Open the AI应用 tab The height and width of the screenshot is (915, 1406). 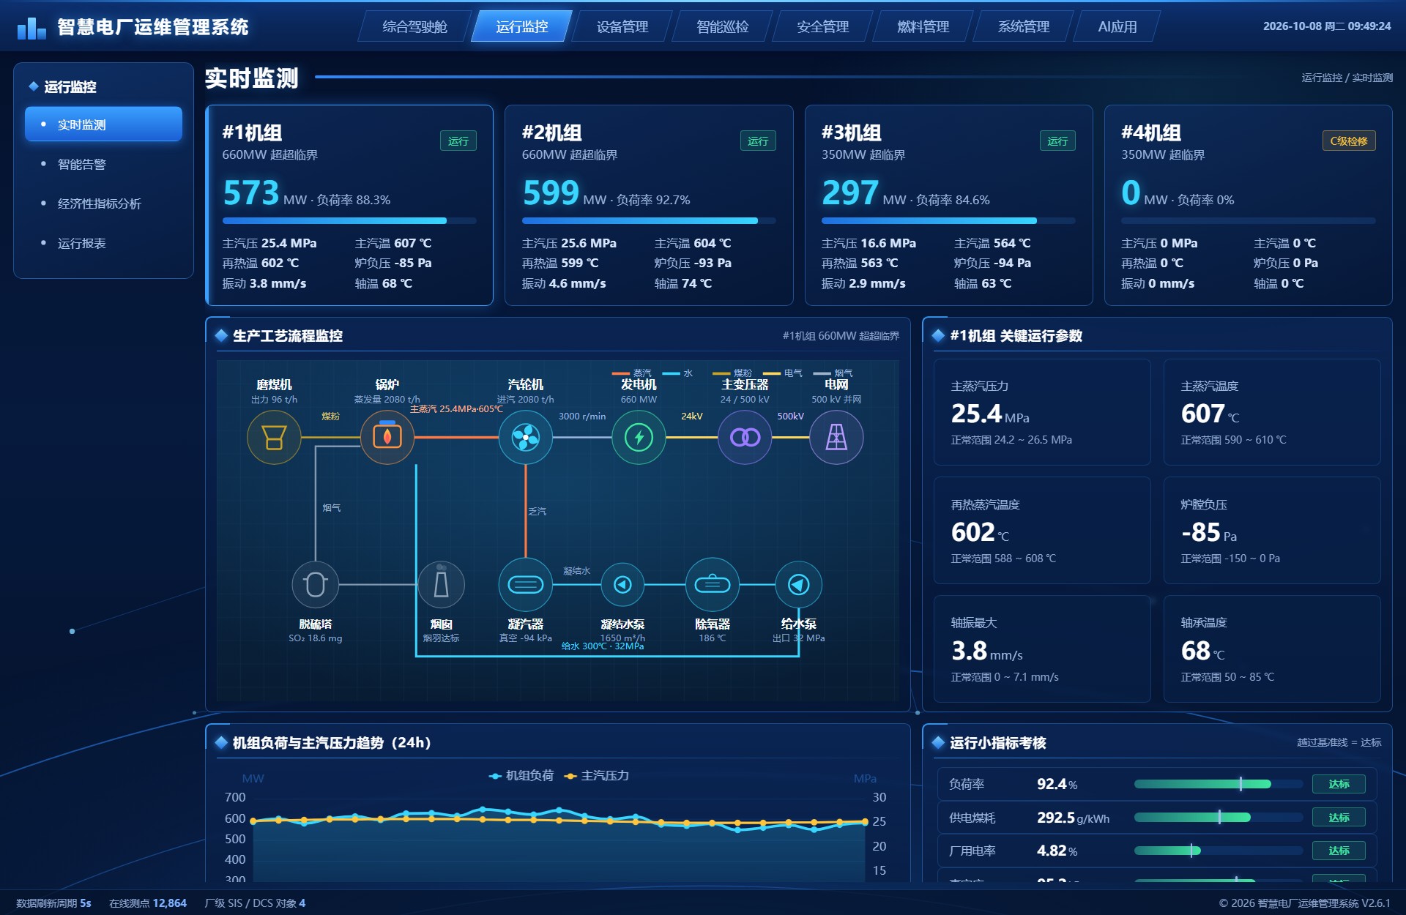(x=1117, y=26)
